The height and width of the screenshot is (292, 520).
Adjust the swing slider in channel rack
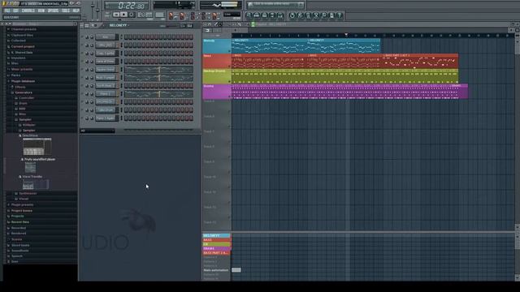click(x=171, y=25)
